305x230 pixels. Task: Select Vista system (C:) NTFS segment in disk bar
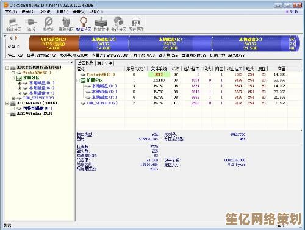click(54, 43)
